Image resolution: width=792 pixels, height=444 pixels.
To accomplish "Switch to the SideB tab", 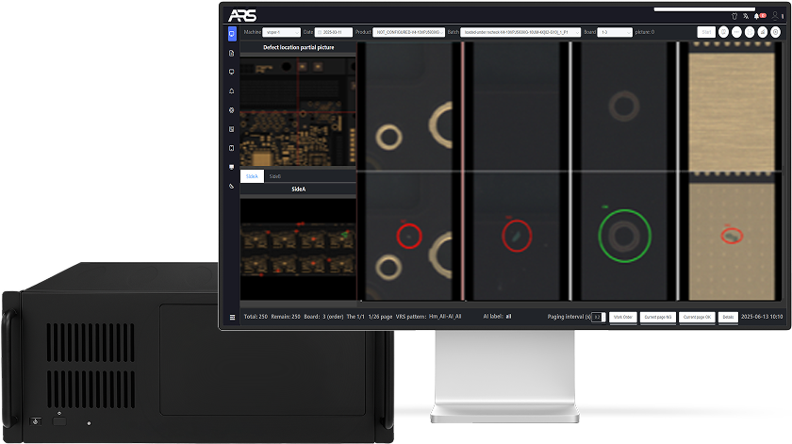I will point(275,176).
